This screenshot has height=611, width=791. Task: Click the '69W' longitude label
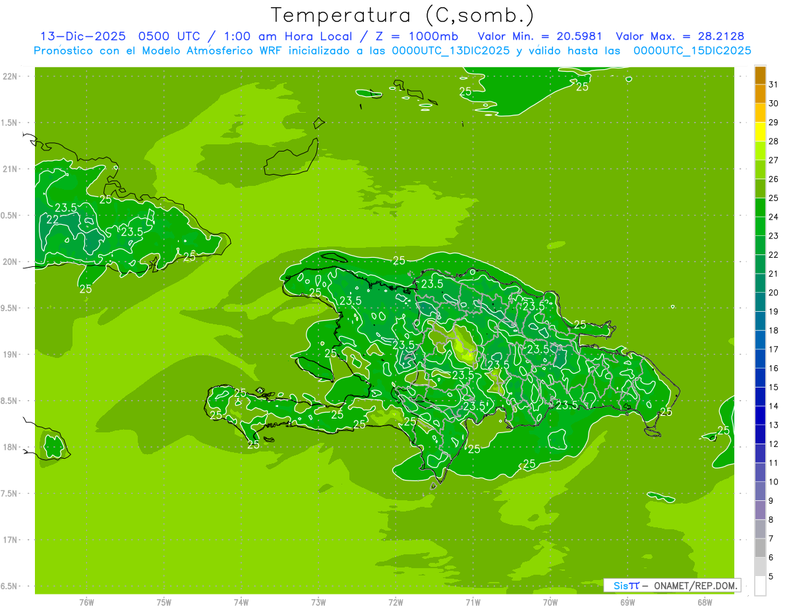[627, 602]
